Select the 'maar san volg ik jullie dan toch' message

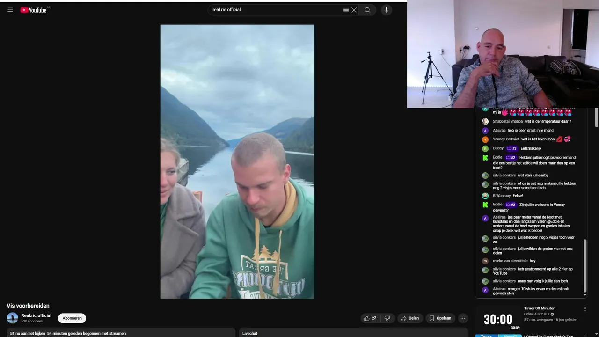[542, 281]
